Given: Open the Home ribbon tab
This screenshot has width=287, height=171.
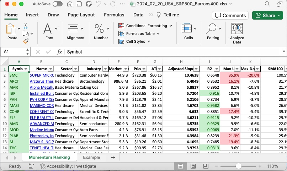Looking at the screenshot, I should pos(11,15).
